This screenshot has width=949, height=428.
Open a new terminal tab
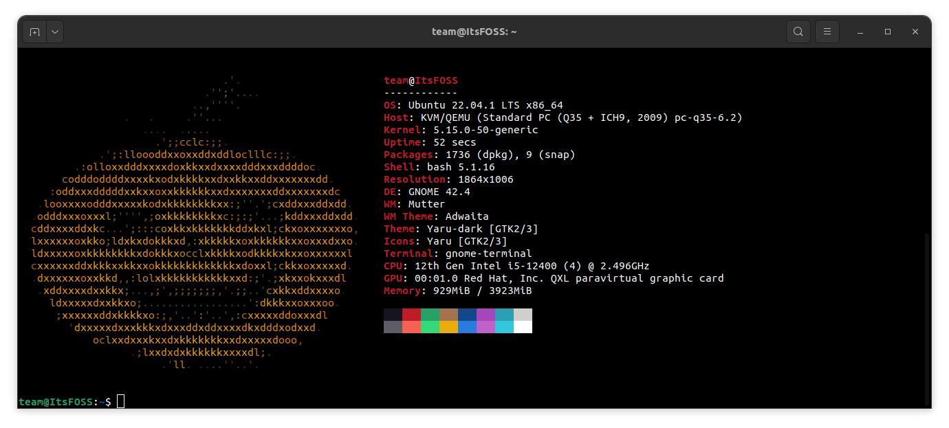(34, 31)
